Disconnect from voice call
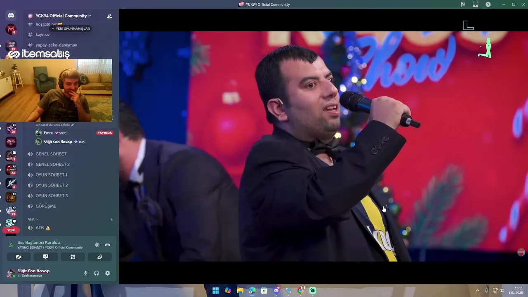The height and width of the screenshot is (297, 528). (x=107, y=245)
